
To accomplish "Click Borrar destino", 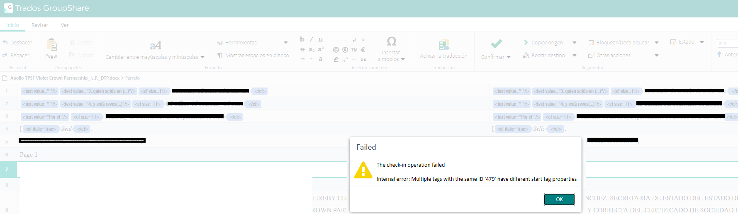I will click(544, 55).
